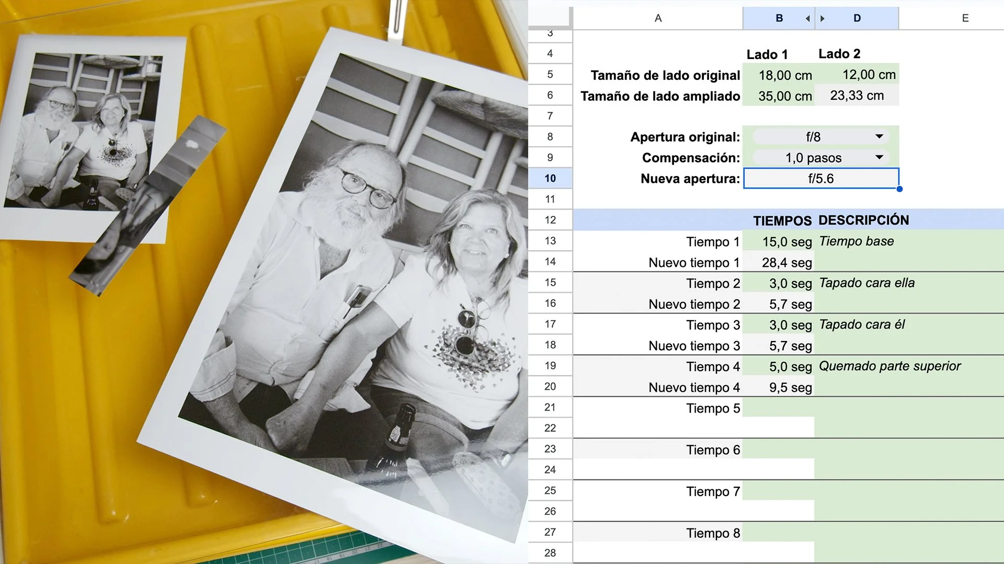The width and height of the screenshot is (1004, 564).
Task: Click the Tiempo 7 label cell
Action: click(658, 492)
